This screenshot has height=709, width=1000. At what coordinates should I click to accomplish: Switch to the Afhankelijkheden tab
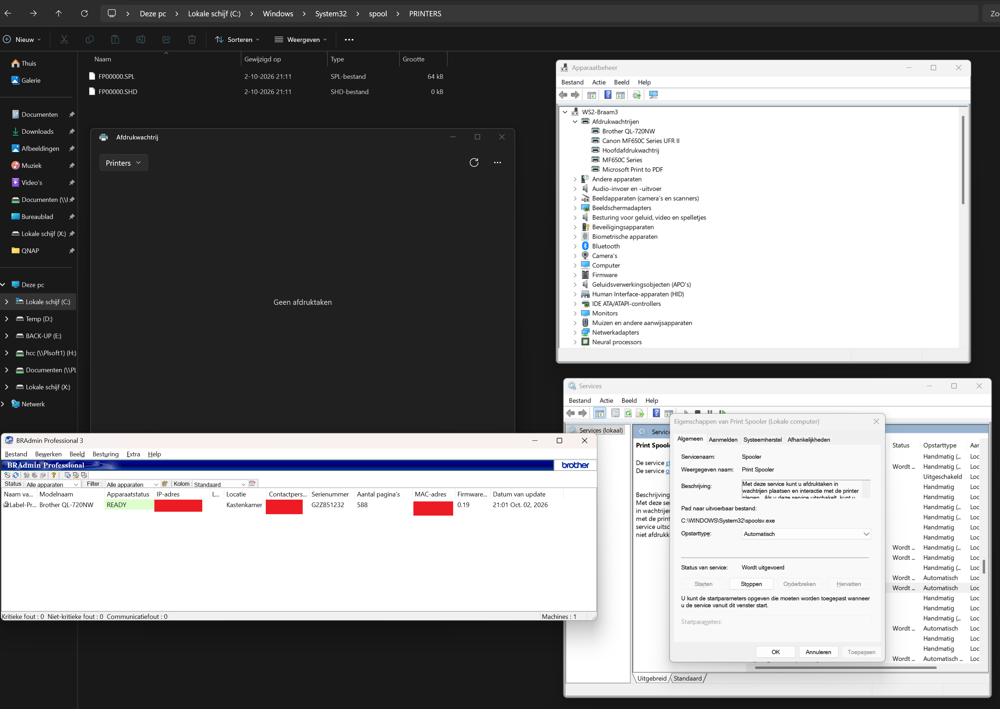point(808,440)
